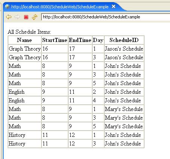Click the back arrow navigation icon
Image resolution: width=170 pixels, height=159 pixels.
(x=9, y=17)
